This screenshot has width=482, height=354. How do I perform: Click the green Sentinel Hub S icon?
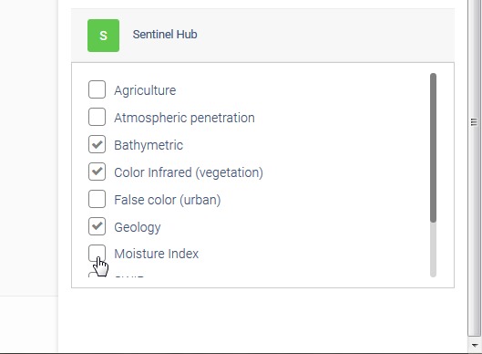click(x=103, y=36)
